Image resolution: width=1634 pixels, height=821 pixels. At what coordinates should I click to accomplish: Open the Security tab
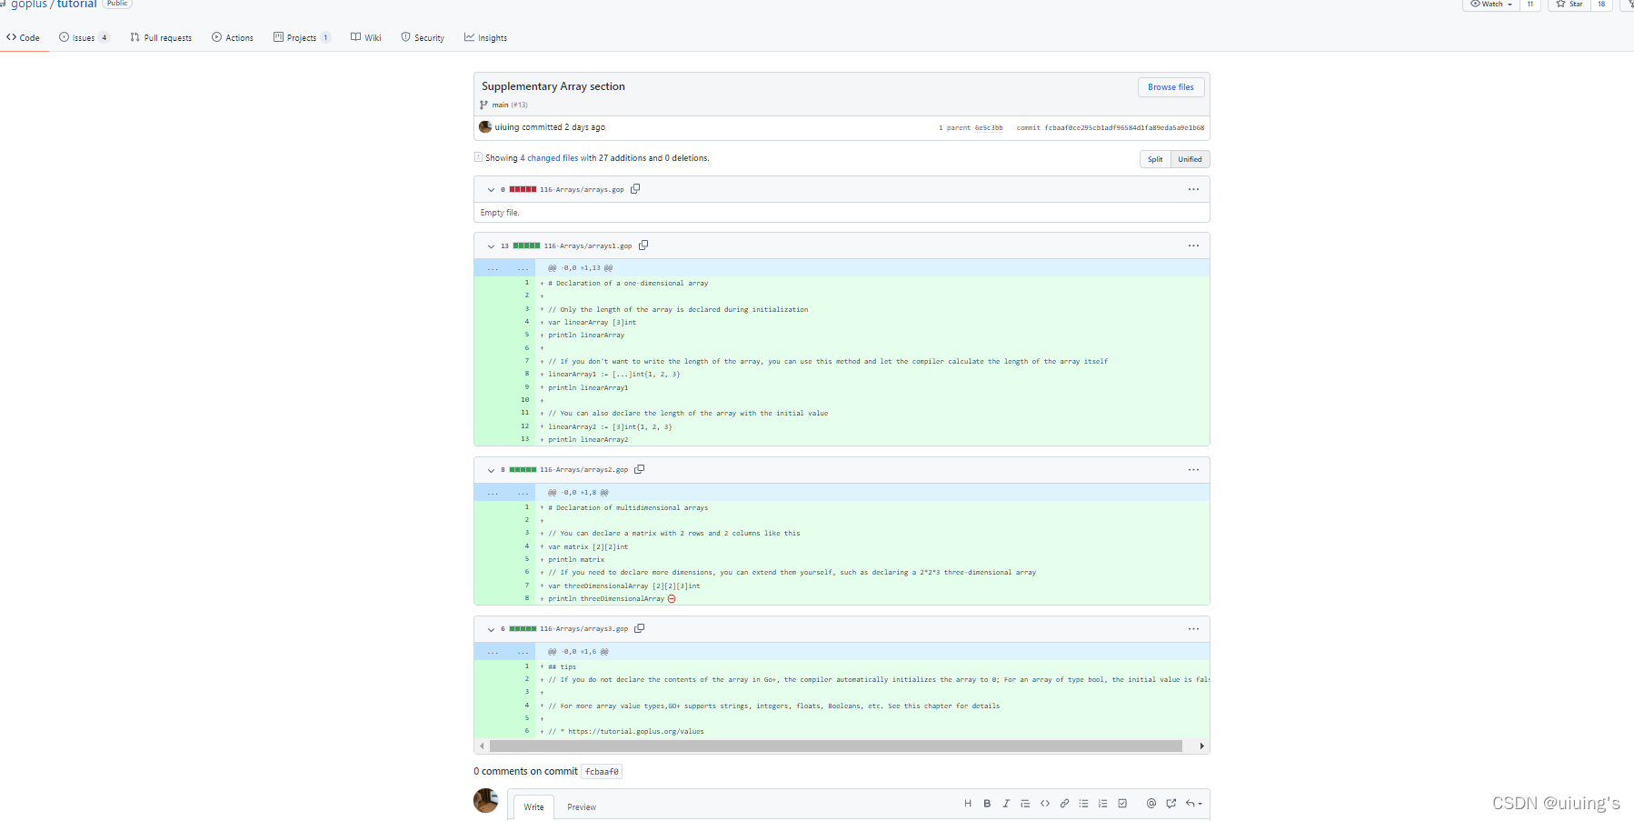(x=423, y=38)
